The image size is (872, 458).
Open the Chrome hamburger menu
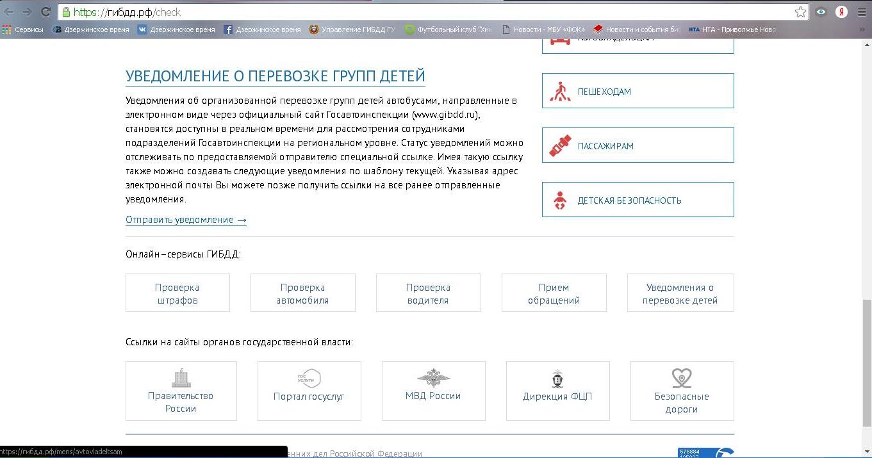click(861, 12)
